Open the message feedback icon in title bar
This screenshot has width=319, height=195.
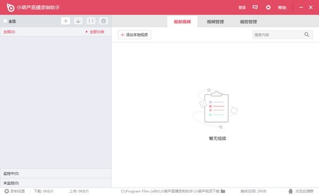point(255,7)
